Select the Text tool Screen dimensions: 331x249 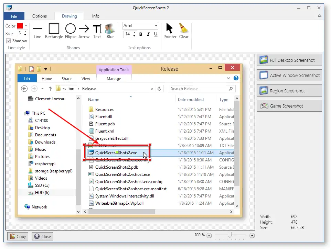[x=97, y=31]
